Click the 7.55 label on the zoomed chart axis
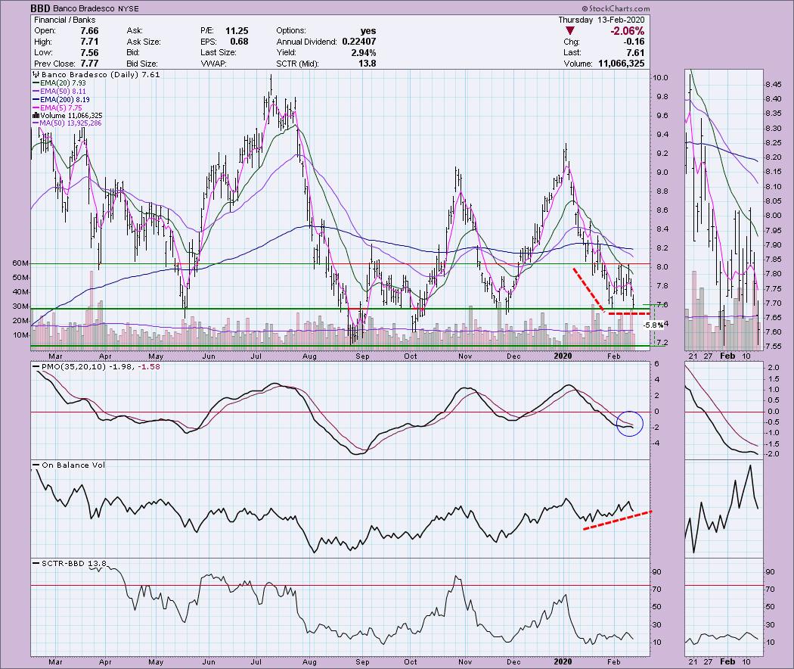 pos(773,347)
